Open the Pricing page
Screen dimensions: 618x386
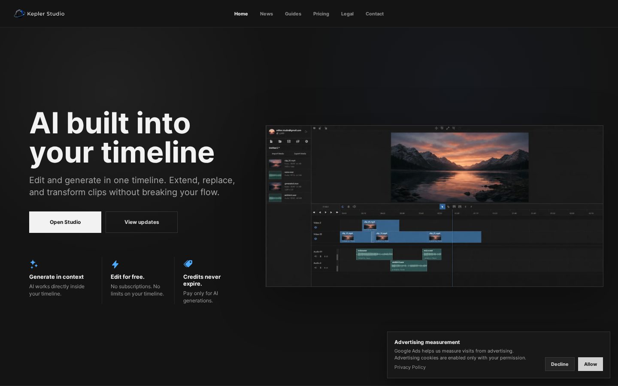click(321, 14)
